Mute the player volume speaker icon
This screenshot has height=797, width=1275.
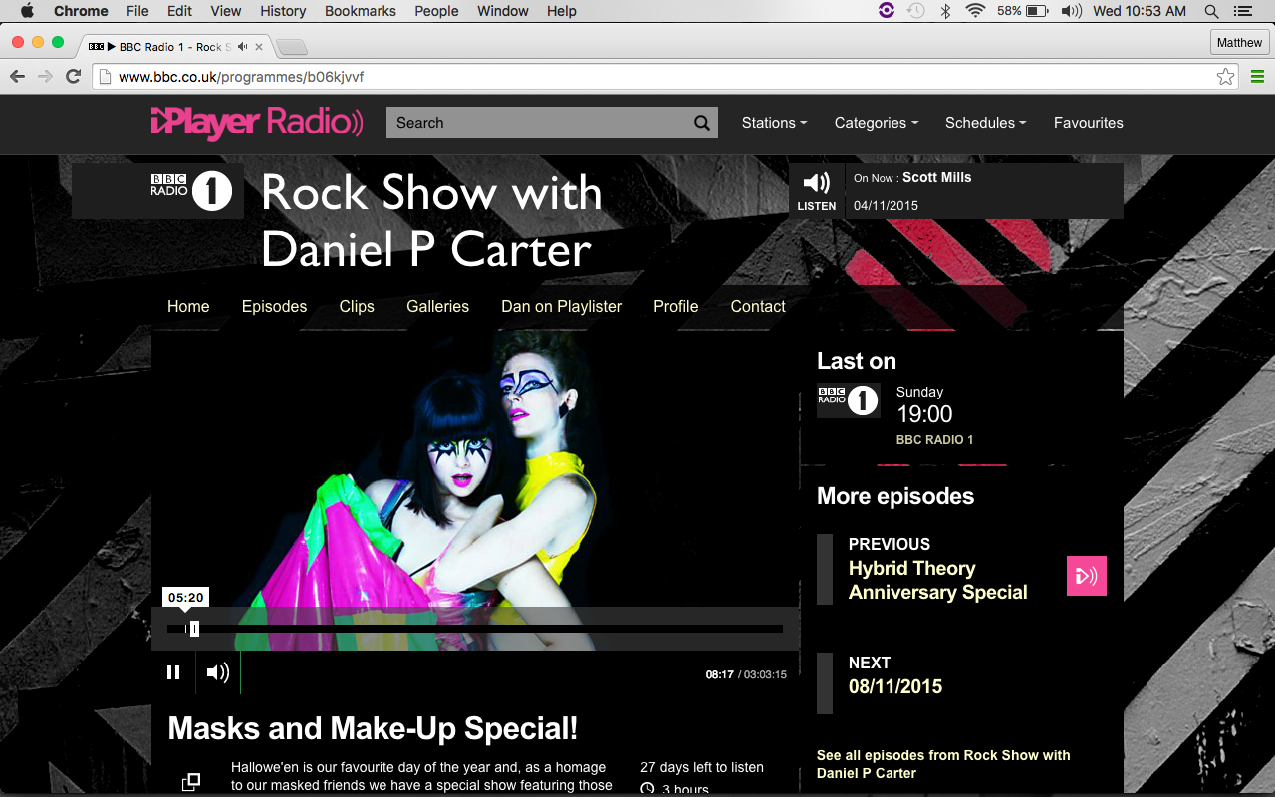pyautogui.click(x=218, y=672)
